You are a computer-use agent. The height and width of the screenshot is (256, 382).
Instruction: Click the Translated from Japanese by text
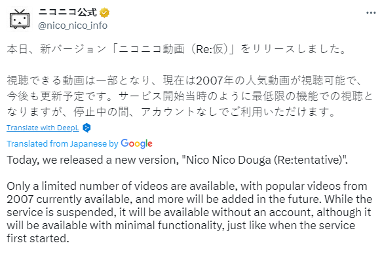coord(62,144)
